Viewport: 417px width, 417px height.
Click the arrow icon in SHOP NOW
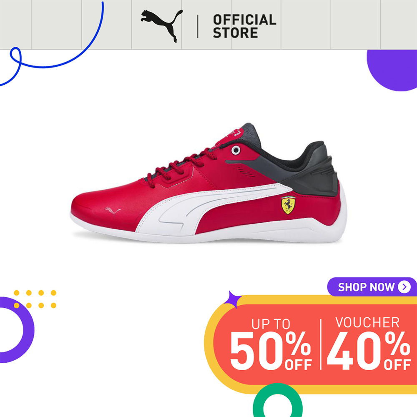point(404,287)
